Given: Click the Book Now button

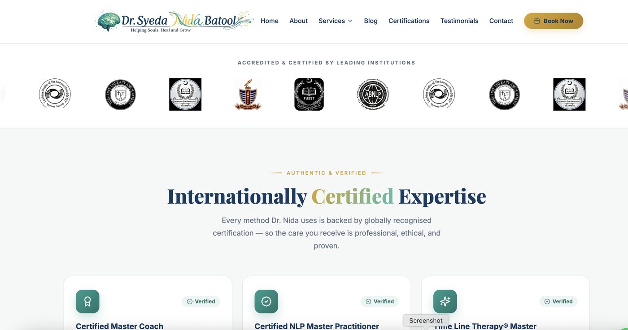Looking at the screenshot, I should (x=554, y=21).
